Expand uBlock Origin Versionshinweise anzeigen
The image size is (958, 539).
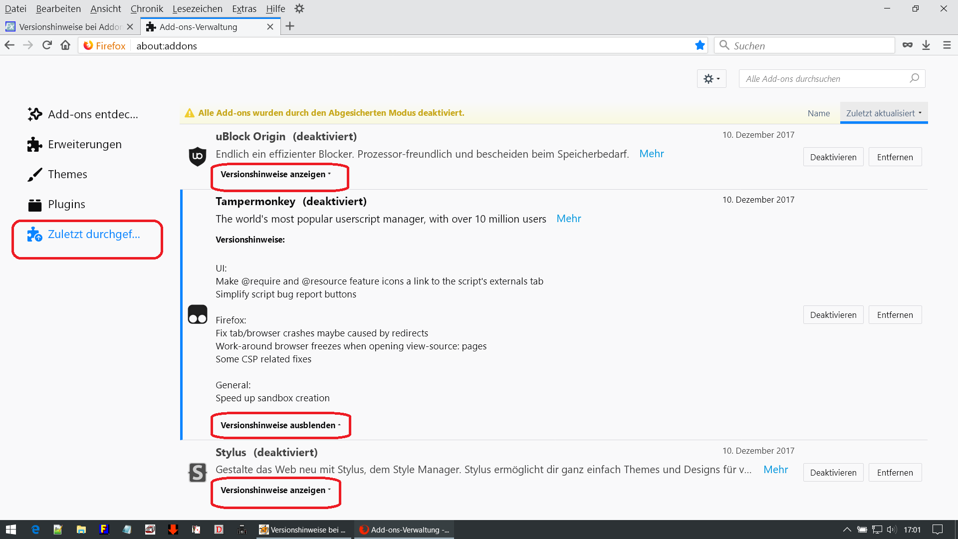(x=275, y=174)
